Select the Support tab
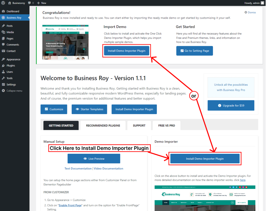The image size is (266, 211). pos(139,125)
